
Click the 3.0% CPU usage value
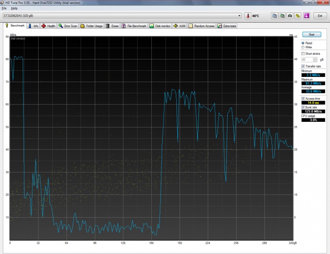click(x=313, y=120)
